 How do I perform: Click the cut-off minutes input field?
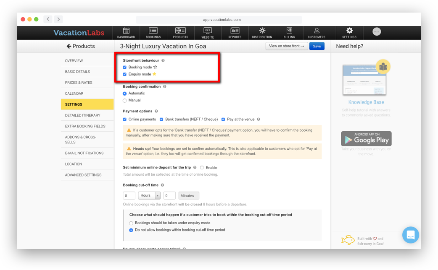pyautogui.click(x=169, y=195)
